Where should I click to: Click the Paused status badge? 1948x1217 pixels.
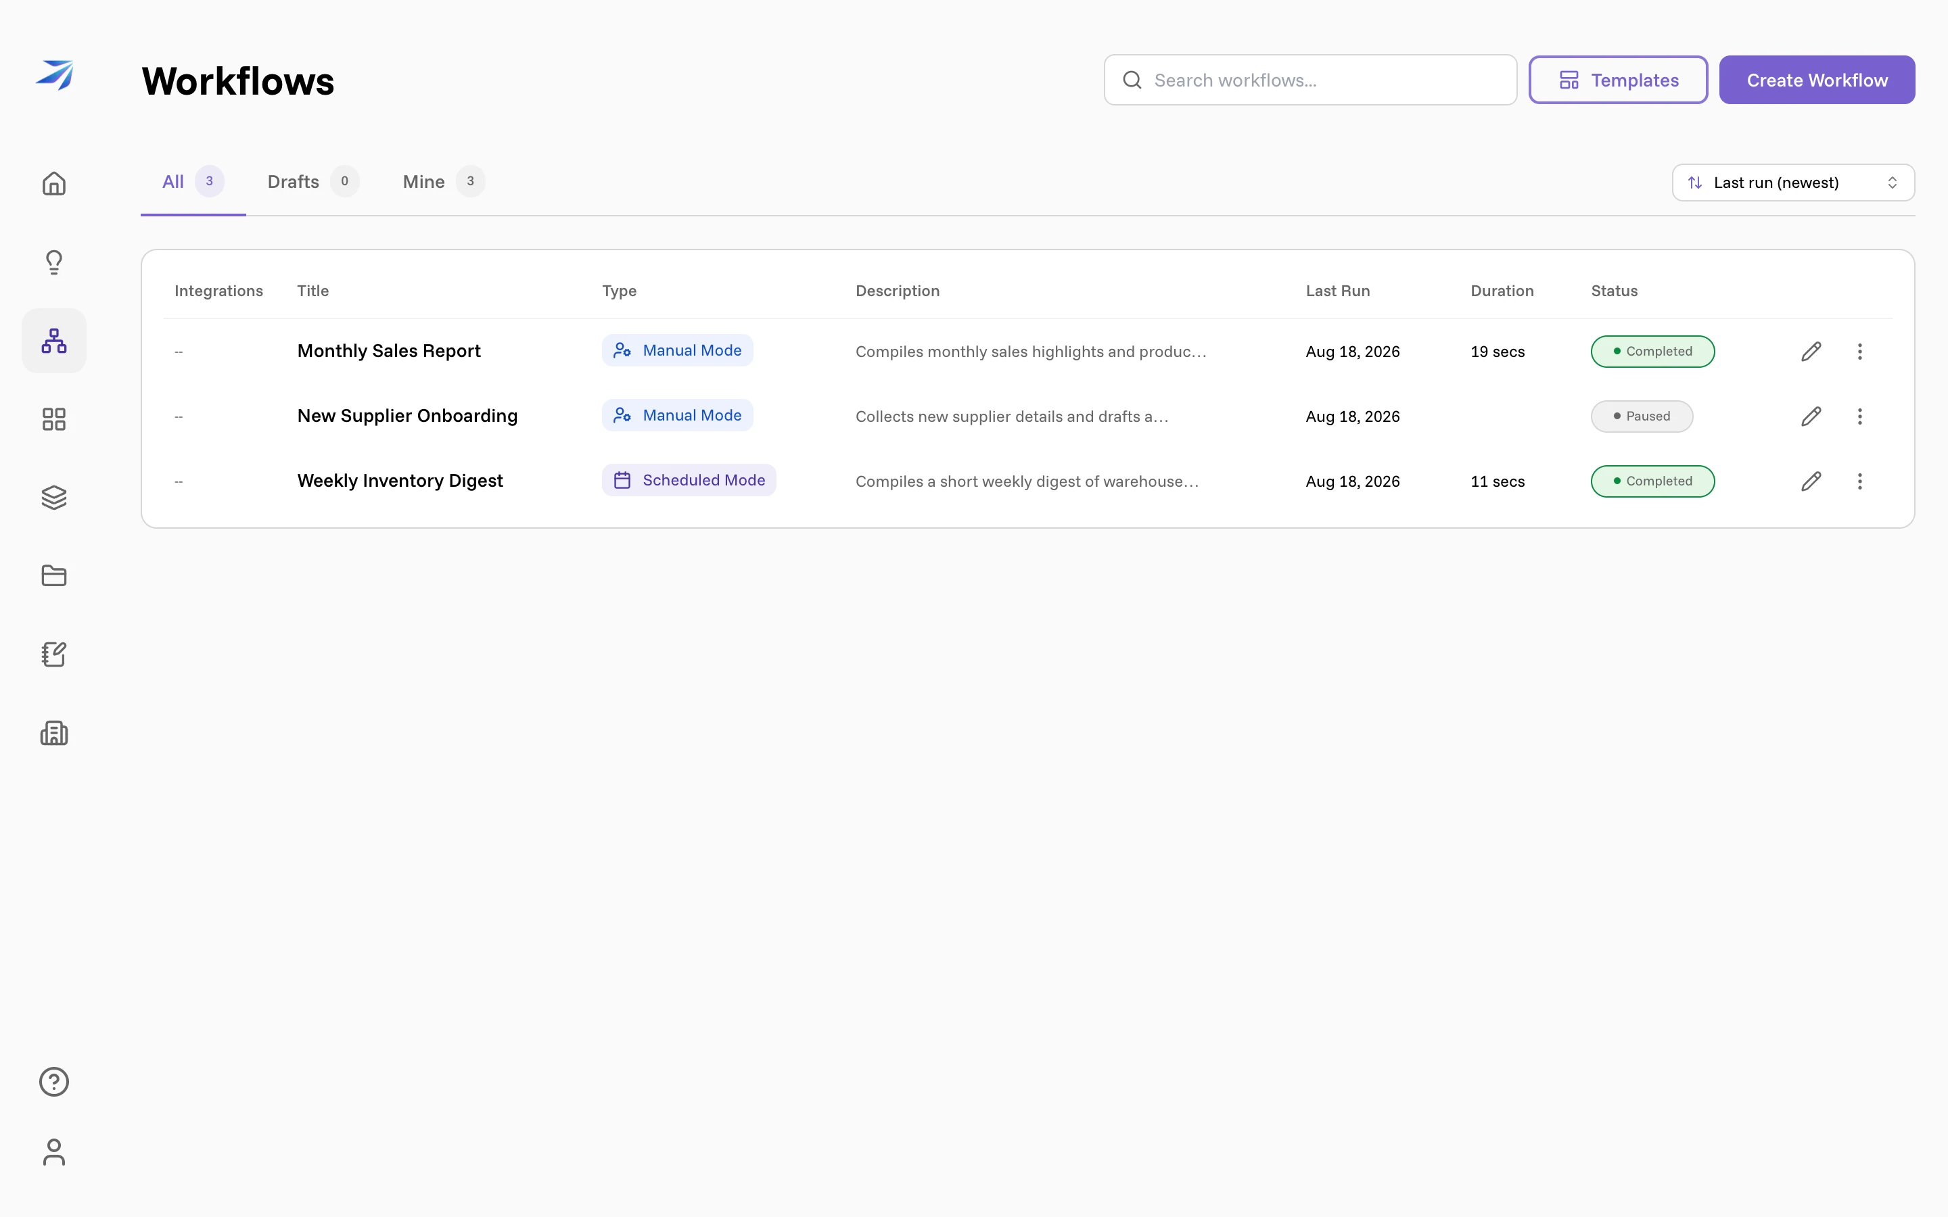tap(1642, 416)
